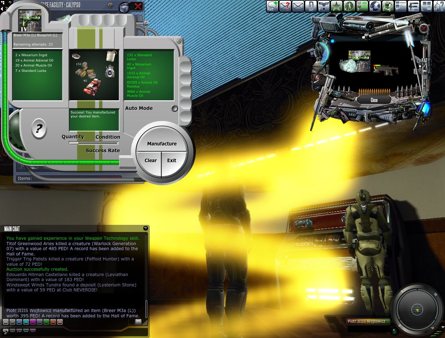Image resolution: width=445 pixels, height=338 pixels.
Task: Open the globe map icon
Action: coord(375,6)
